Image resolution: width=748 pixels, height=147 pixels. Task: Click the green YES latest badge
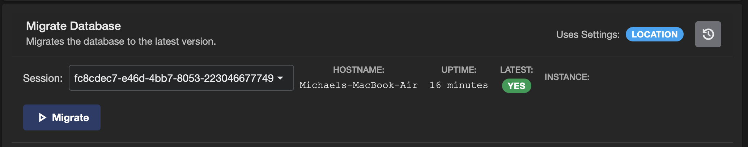coord(517,86)
